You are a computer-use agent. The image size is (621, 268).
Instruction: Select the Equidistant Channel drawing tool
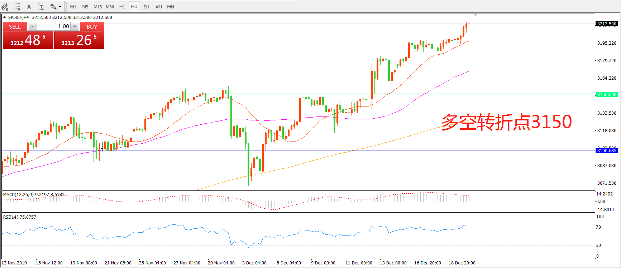click(5, 6)
